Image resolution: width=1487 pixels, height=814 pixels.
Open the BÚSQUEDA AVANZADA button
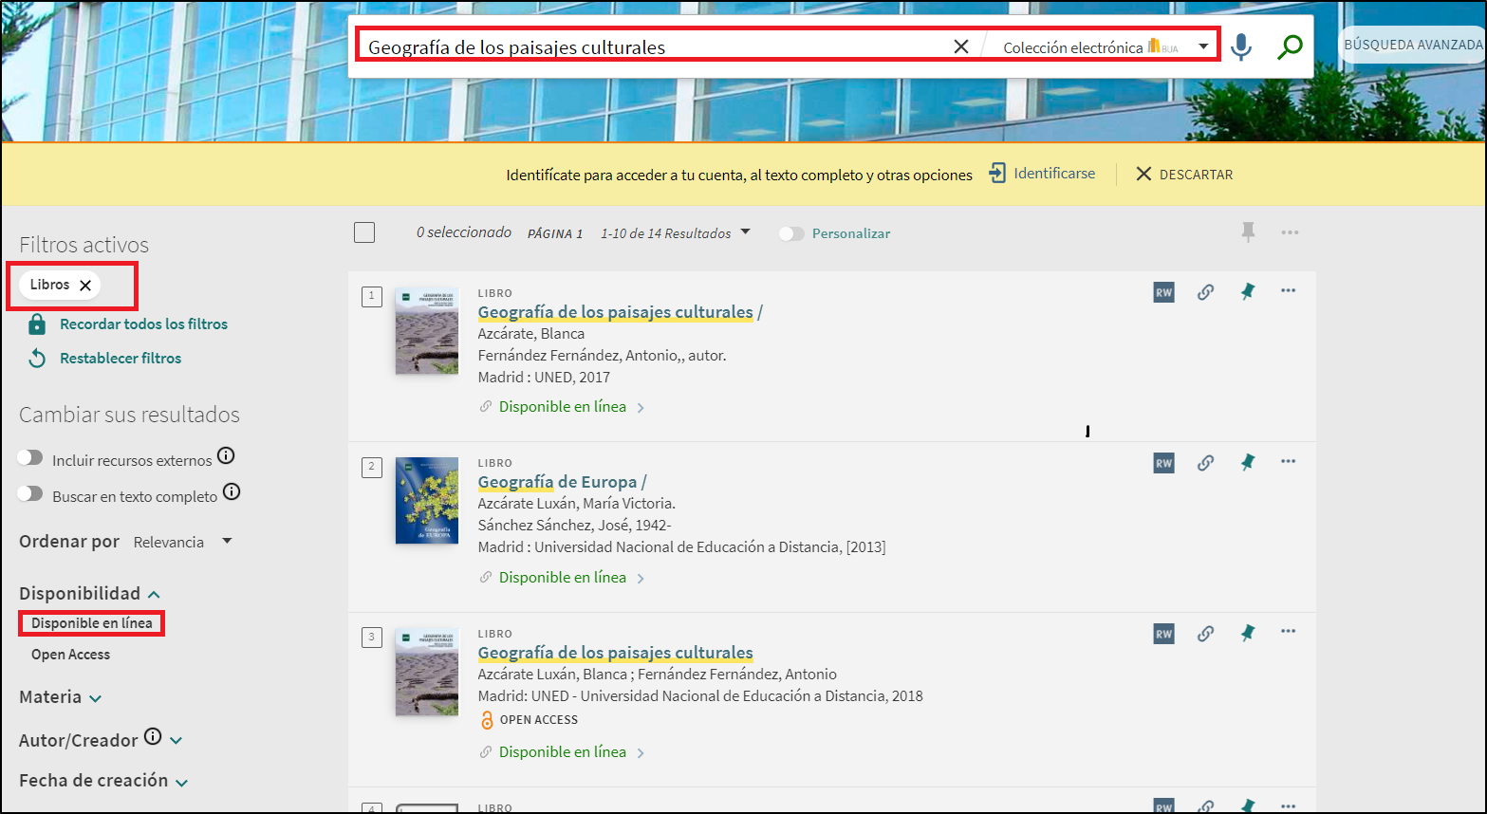(1412, 45)
